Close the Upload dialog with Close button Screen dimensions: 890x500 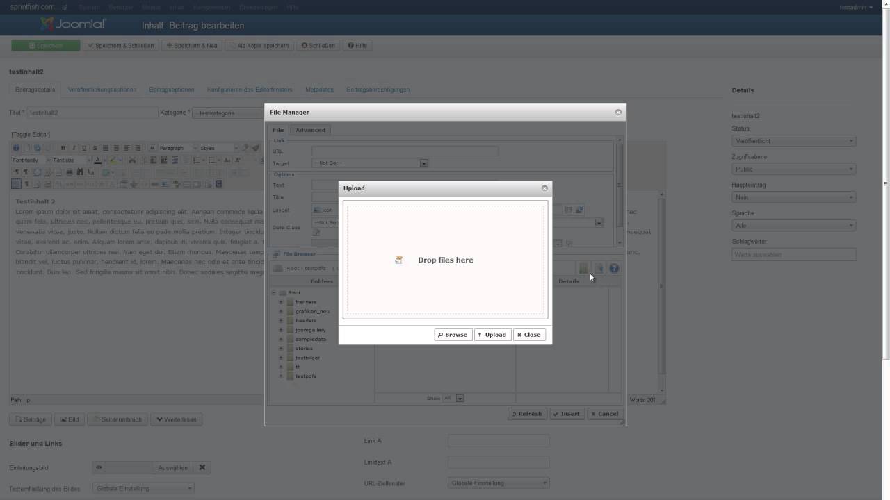[x=529, y=335]
